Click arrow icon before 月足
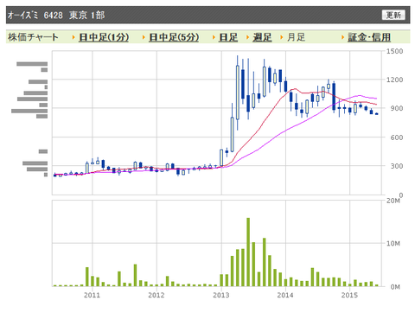Image resolution: width=415 pixels, height=313 pixels. pos(282,37)
